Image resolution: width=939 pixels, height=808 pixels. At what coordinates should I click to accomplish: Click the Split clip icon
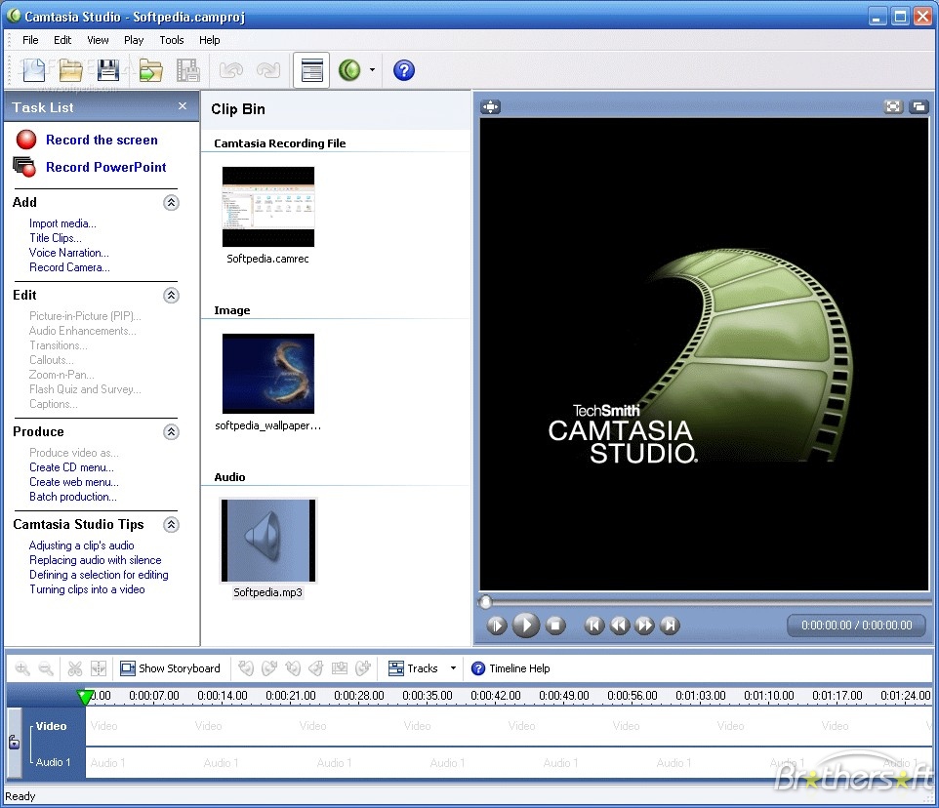(x=99, y=668)
